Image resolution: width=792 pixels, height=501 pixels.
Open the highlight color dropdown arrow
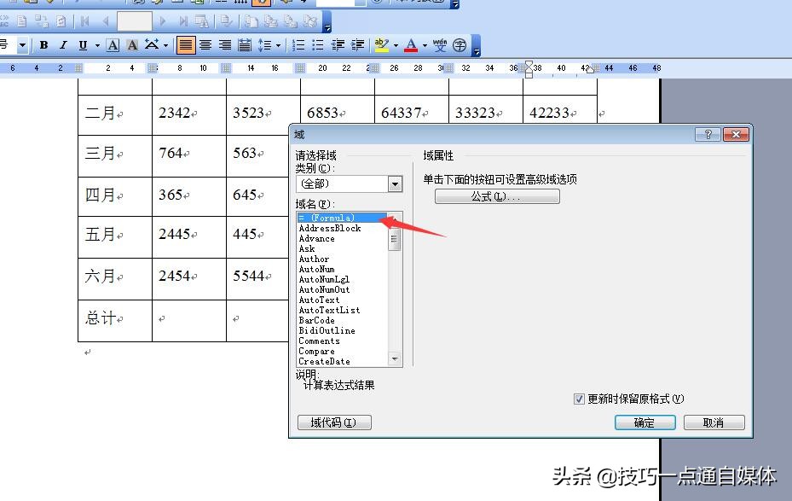[x=396, y=45]
